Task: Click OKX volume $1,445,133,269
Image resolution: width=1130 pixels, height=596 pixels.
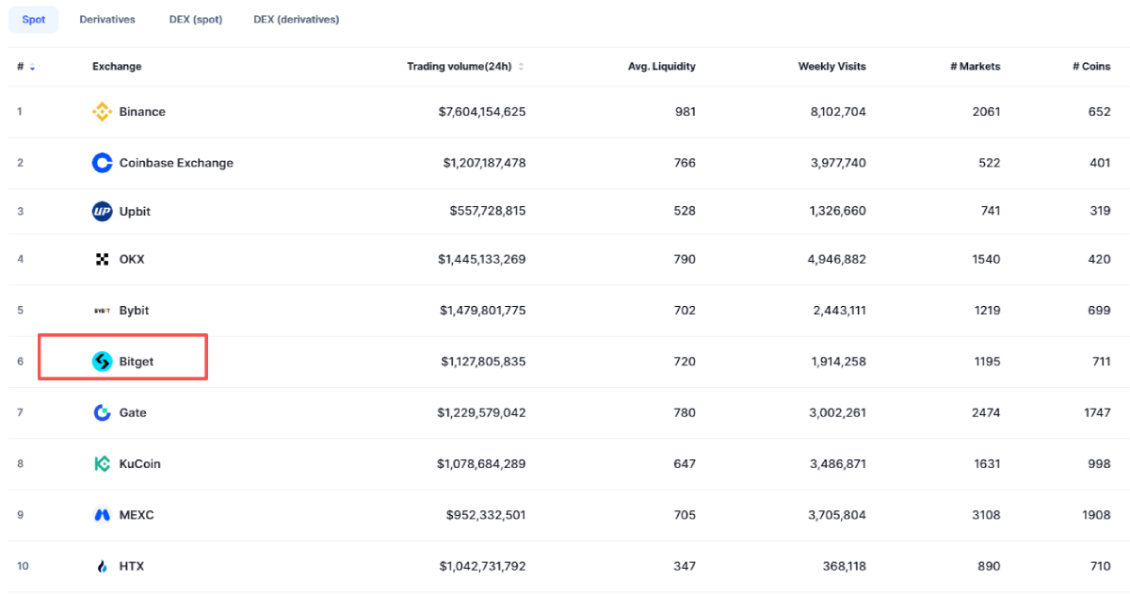Action: 482,259
